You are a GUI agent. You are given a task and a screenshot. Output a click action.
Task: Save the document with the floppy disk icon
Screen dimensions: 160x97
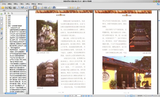6,7
